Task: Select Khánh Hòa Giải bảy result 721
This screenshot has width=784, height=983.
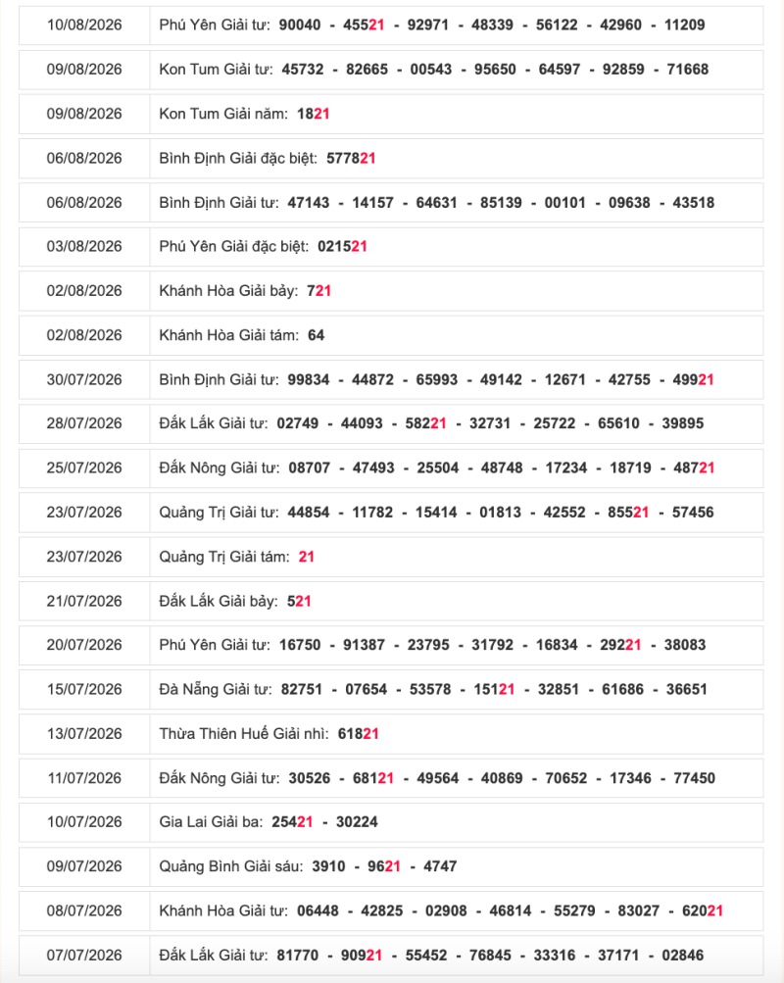Action: [x=318, y=291]
